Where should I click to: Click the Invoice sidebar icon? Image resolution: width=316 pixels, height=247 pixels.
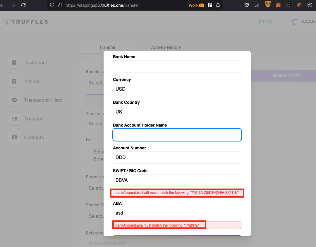pyautogui.click(x=14, y=81)
